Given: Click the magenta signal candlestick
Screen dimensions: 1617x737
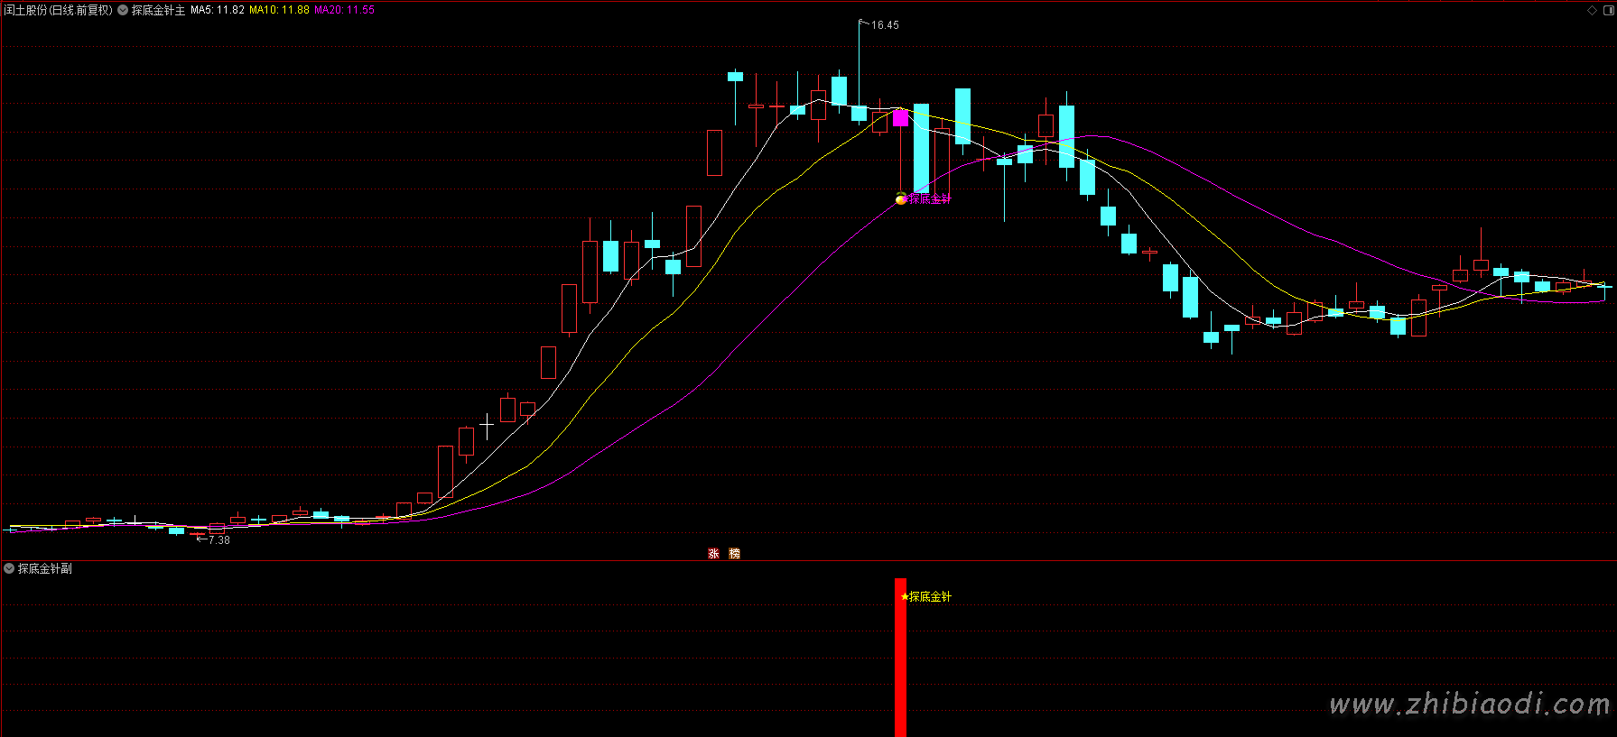Looking at the screenshot, I should point(900,117).
